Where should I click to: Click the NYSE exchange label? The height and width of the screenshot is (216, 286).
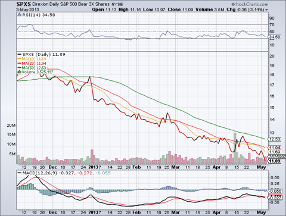click(117, 4)
